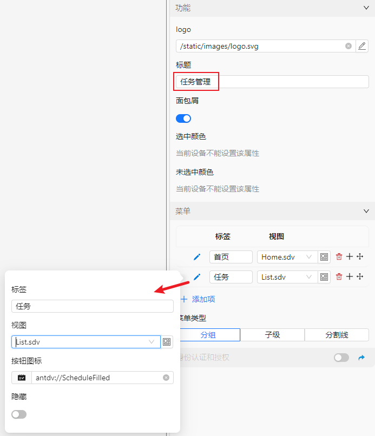Click the plus icon on the 任务 row
This screenshot has height=436, width=375.
click(350, 276)
